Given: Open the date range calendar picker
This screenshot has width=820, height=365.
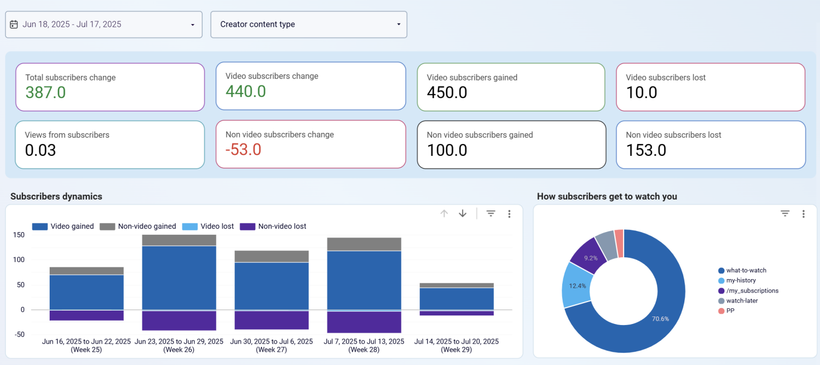Looking at the screenshot, I should (x=104, y=24).
